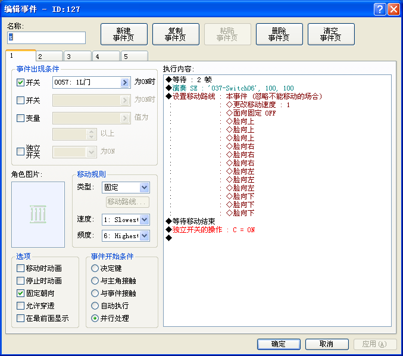
Task: Switch to event page tab 4
Action: point(107,57)
